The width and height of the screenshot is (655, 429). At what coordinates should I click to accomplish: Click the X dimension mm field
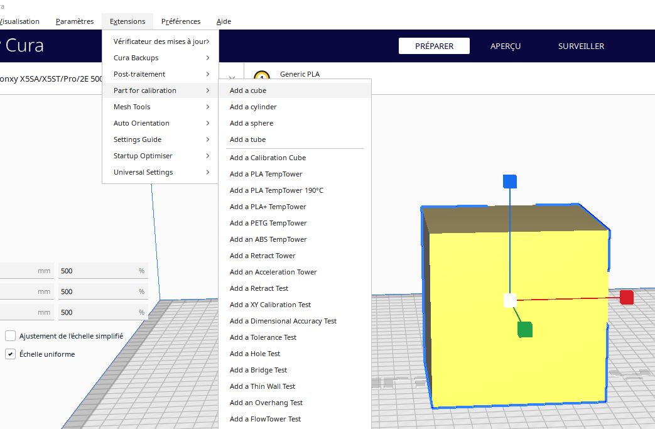[26, 271]
